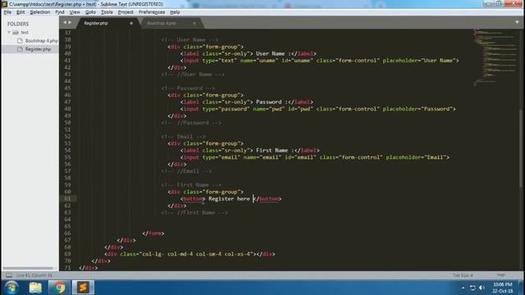The image size is (525, 295).
Task: Open the Windows Start menu
Action: [11, 288]
